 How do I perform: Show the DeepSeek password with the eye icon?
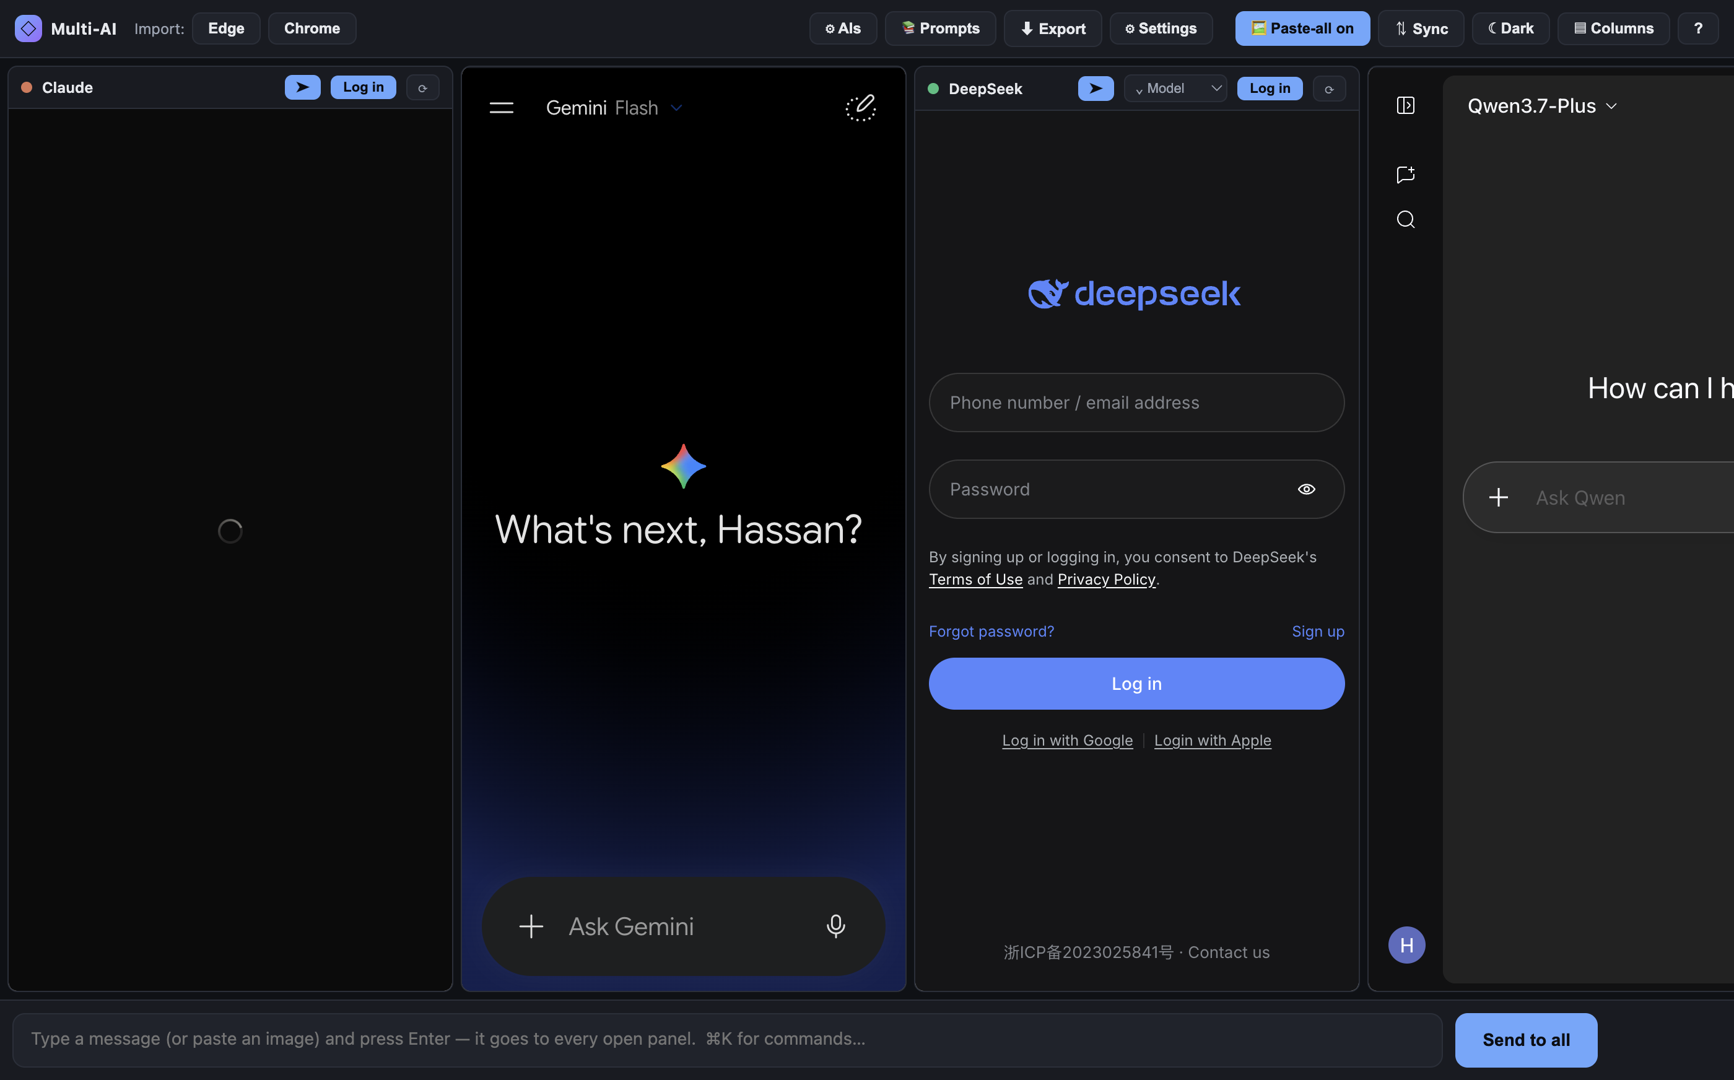(1306, 489)
